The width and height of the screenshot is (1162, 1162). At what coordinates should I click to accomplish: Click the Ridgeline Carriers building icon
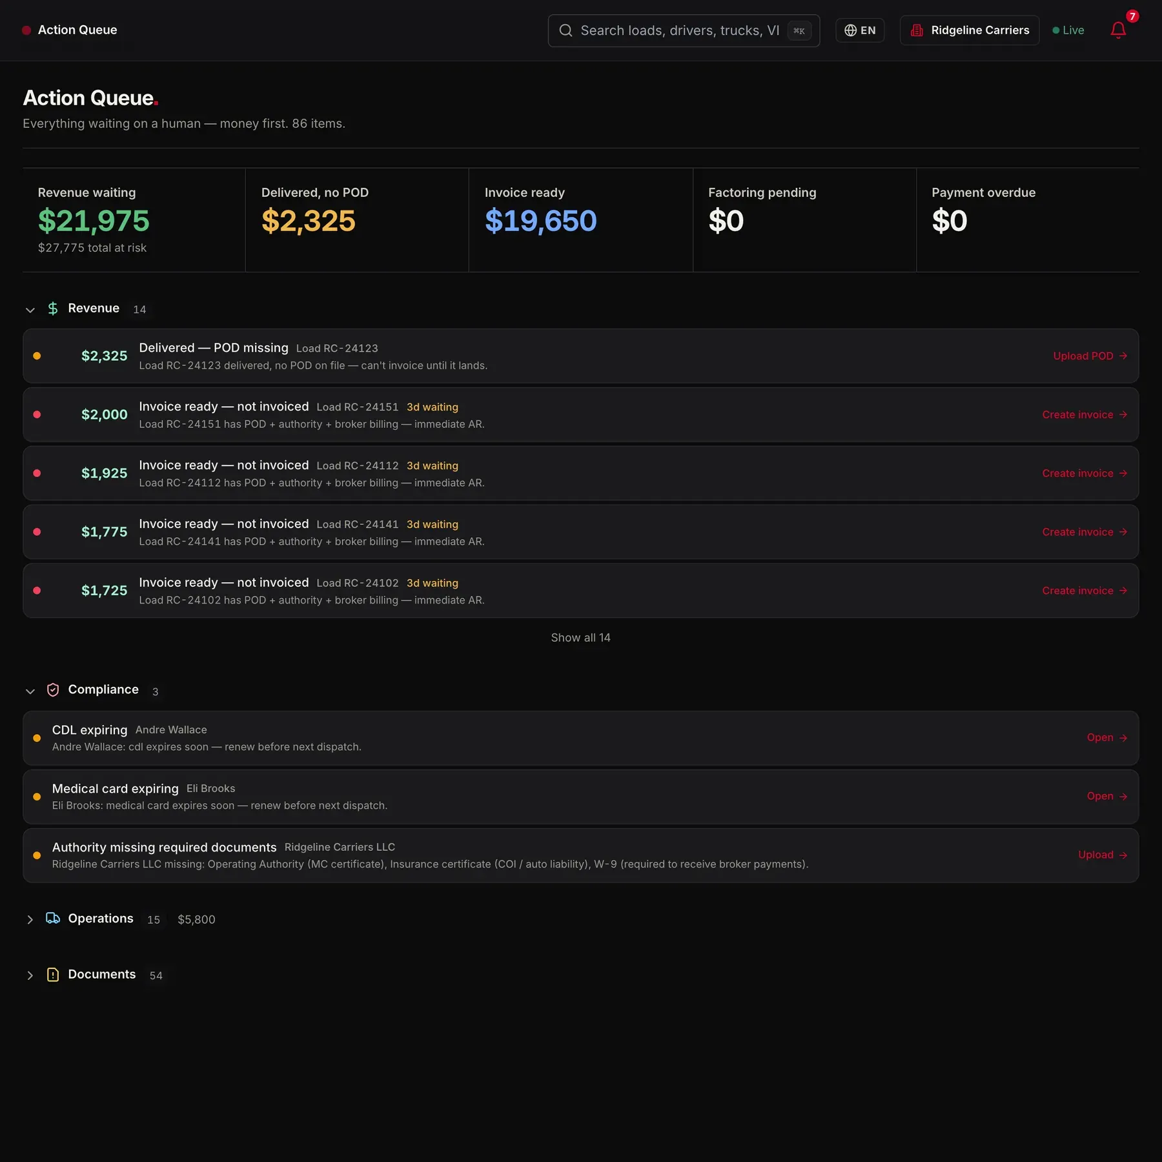click(x=917, y=30)
